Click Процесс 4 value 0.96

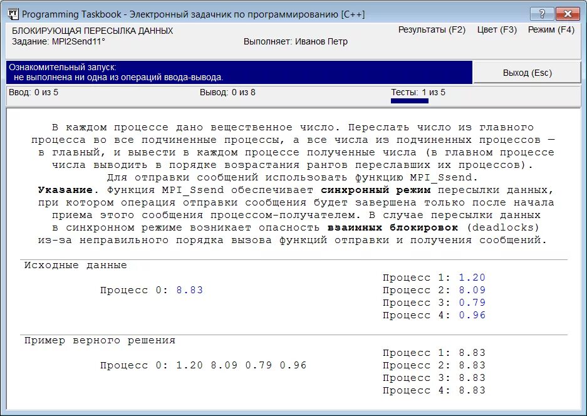(x=474, y=315)
